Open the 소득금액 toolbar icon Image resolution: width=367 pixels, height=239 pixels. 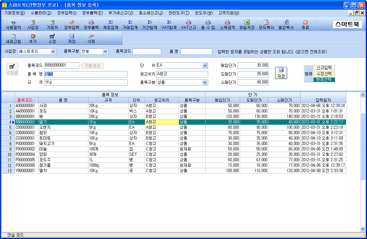click(227, 25)
